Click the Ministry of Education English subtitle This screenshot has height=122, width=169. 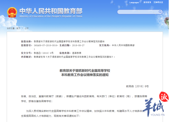(51, 16)
